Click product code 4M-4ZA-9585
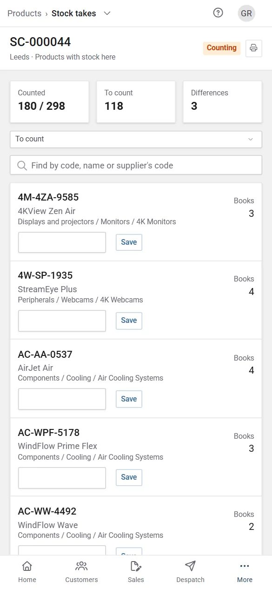 [x=48, y=197]
